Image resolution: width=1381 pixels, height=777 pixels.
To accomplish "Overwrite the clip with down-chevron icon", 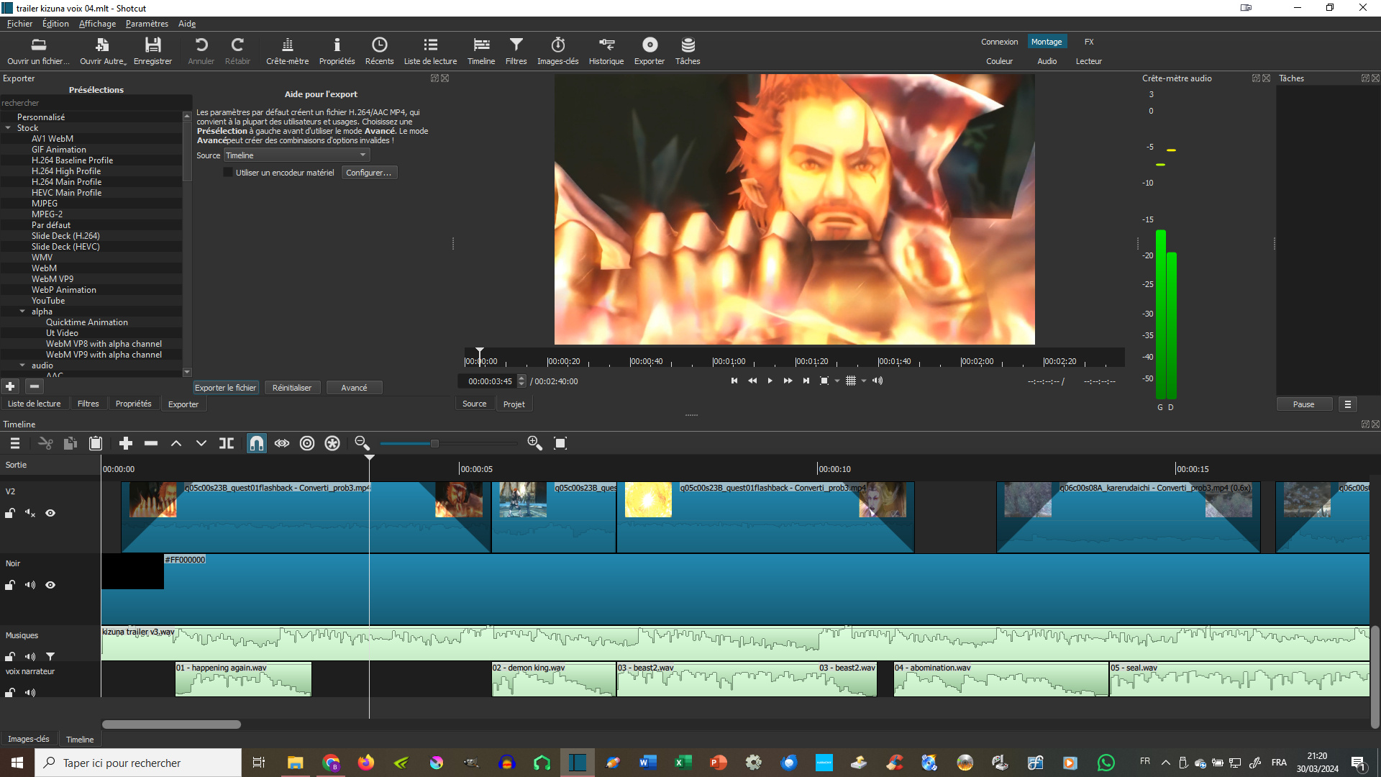I will point(201,443).
